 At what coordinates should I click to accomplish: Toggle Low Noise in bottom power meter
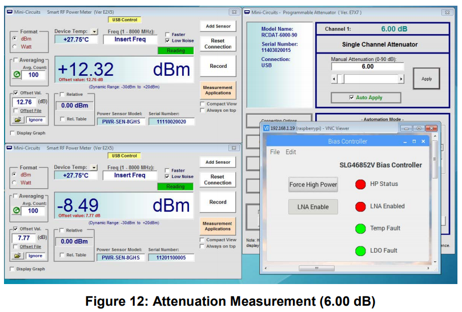pyautogui.click(x=167, y=177)
